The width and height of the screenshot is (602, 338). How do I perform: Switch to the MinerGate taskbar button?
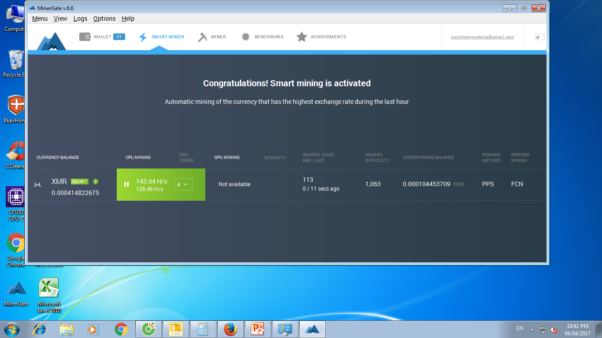pos(312,329)
